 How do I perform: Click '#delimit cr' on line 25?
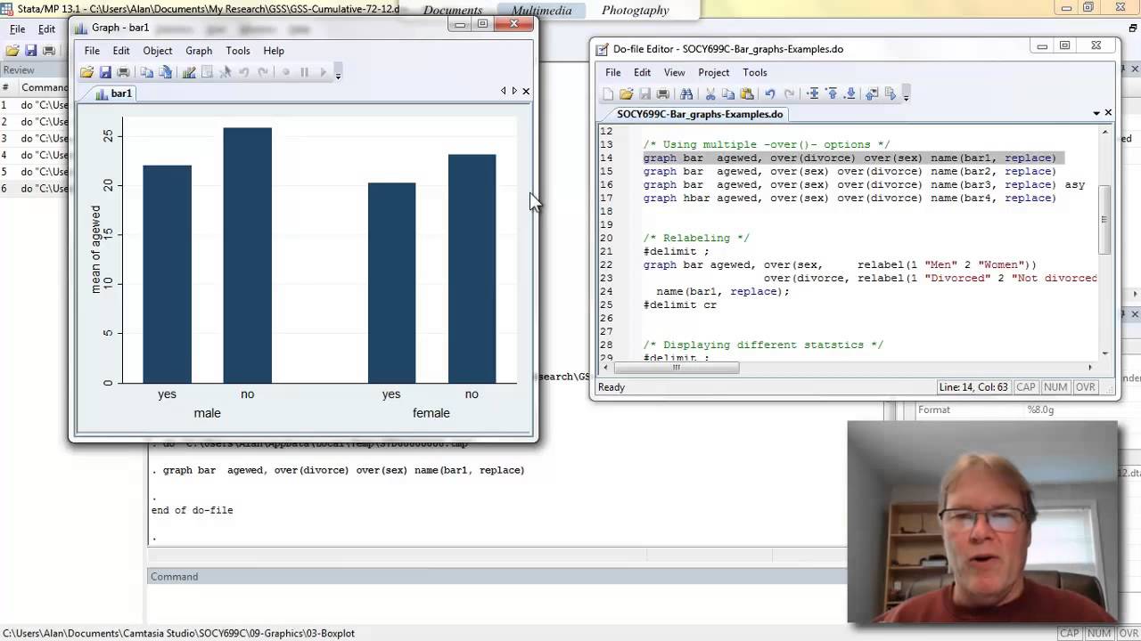coord(679,304)
